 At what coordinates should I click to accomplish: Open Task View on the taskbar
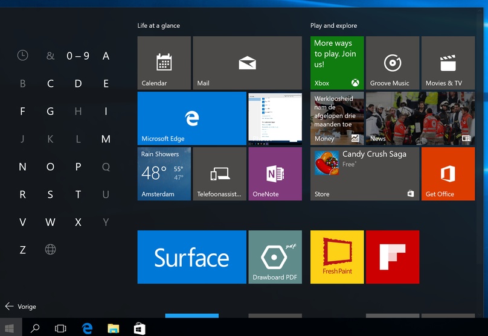(x=60, y=328)
